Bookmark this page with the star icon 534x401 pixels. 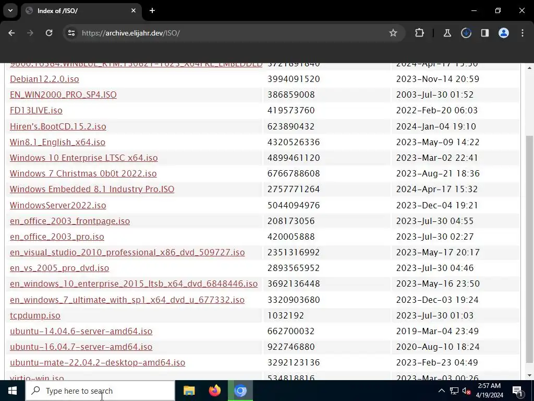pyautogui.click(x=393, y=33)
